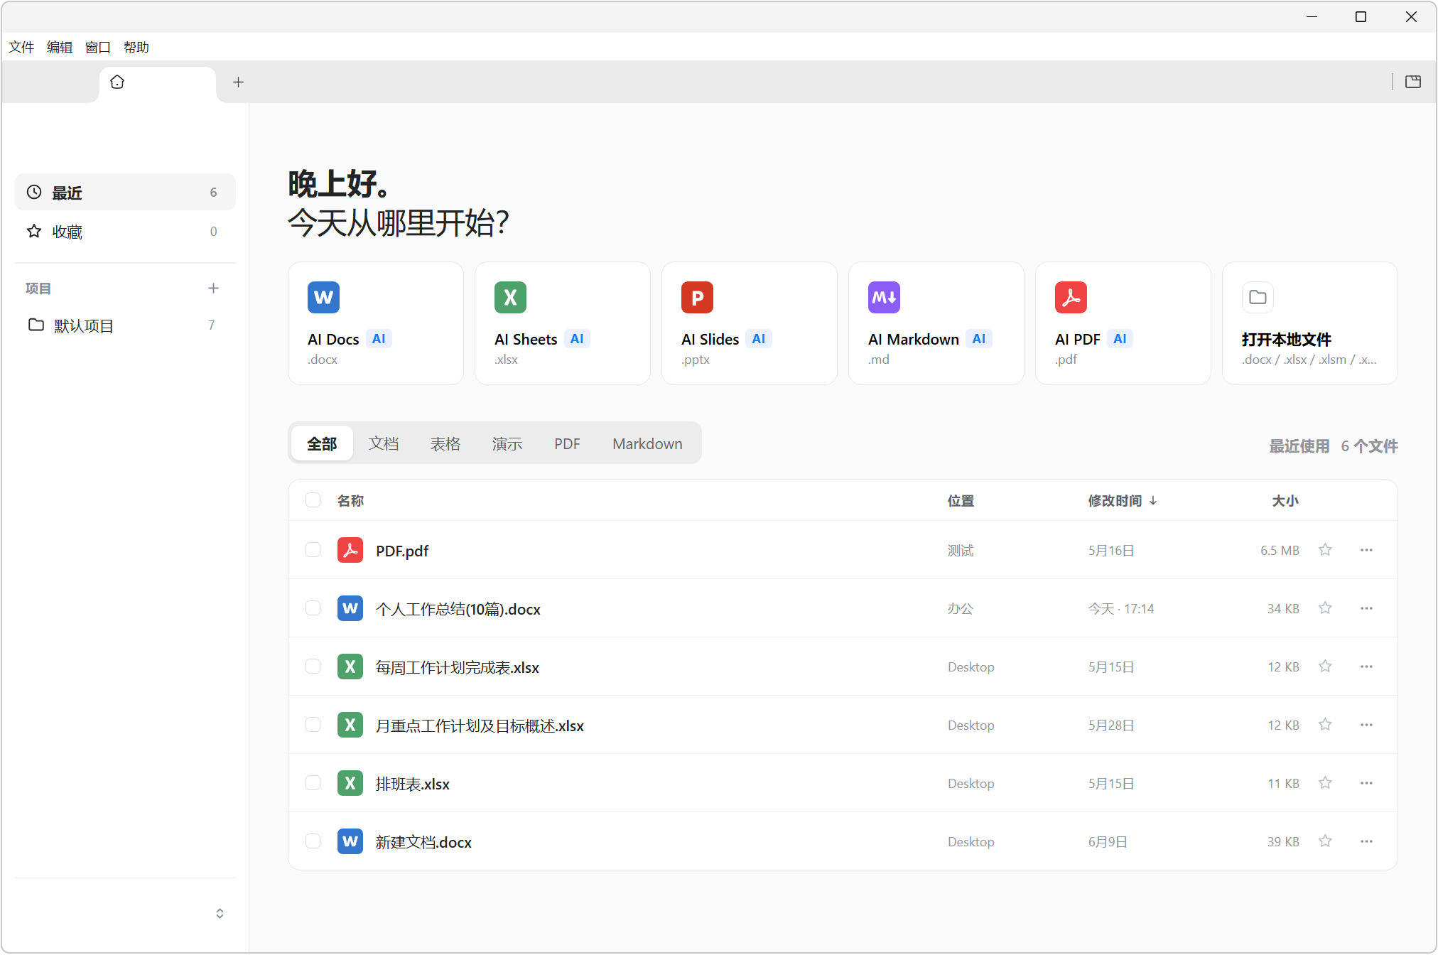Viewport: 1438px width, 955px height.
Task: Check the box for 个人工作总结(10篇).docx
Action: (x=313, y=608)
